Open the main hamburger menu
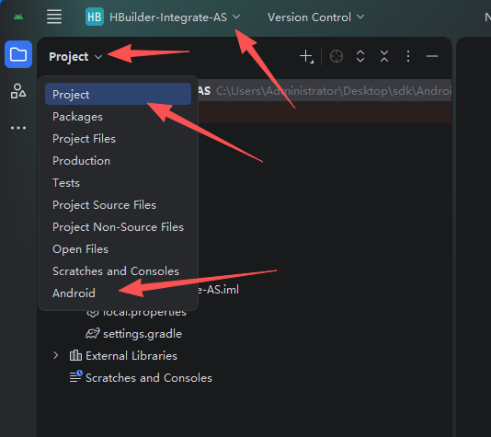This screenshot has height=437, width=491. pos(54,17)
